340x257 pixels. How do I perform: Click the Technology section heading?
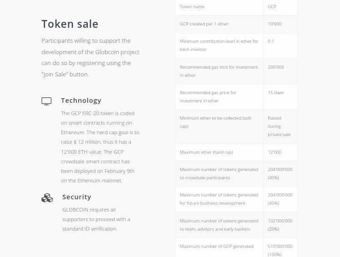[x=81, y=101]
